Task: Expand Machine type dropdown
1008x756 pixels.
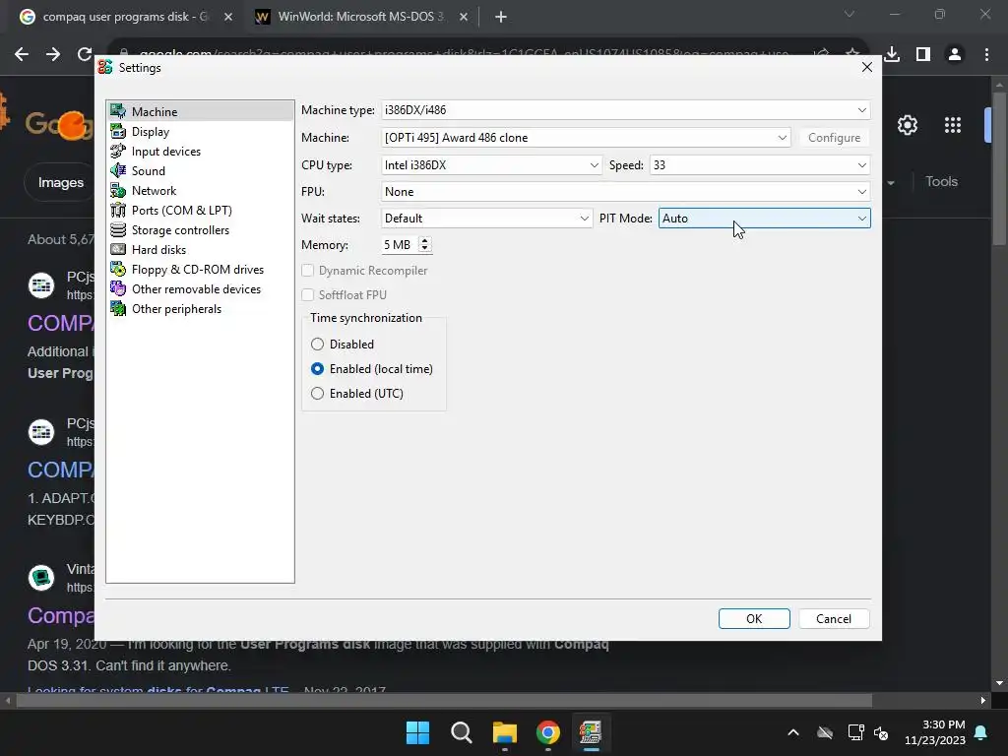Action: pos(625,110)
